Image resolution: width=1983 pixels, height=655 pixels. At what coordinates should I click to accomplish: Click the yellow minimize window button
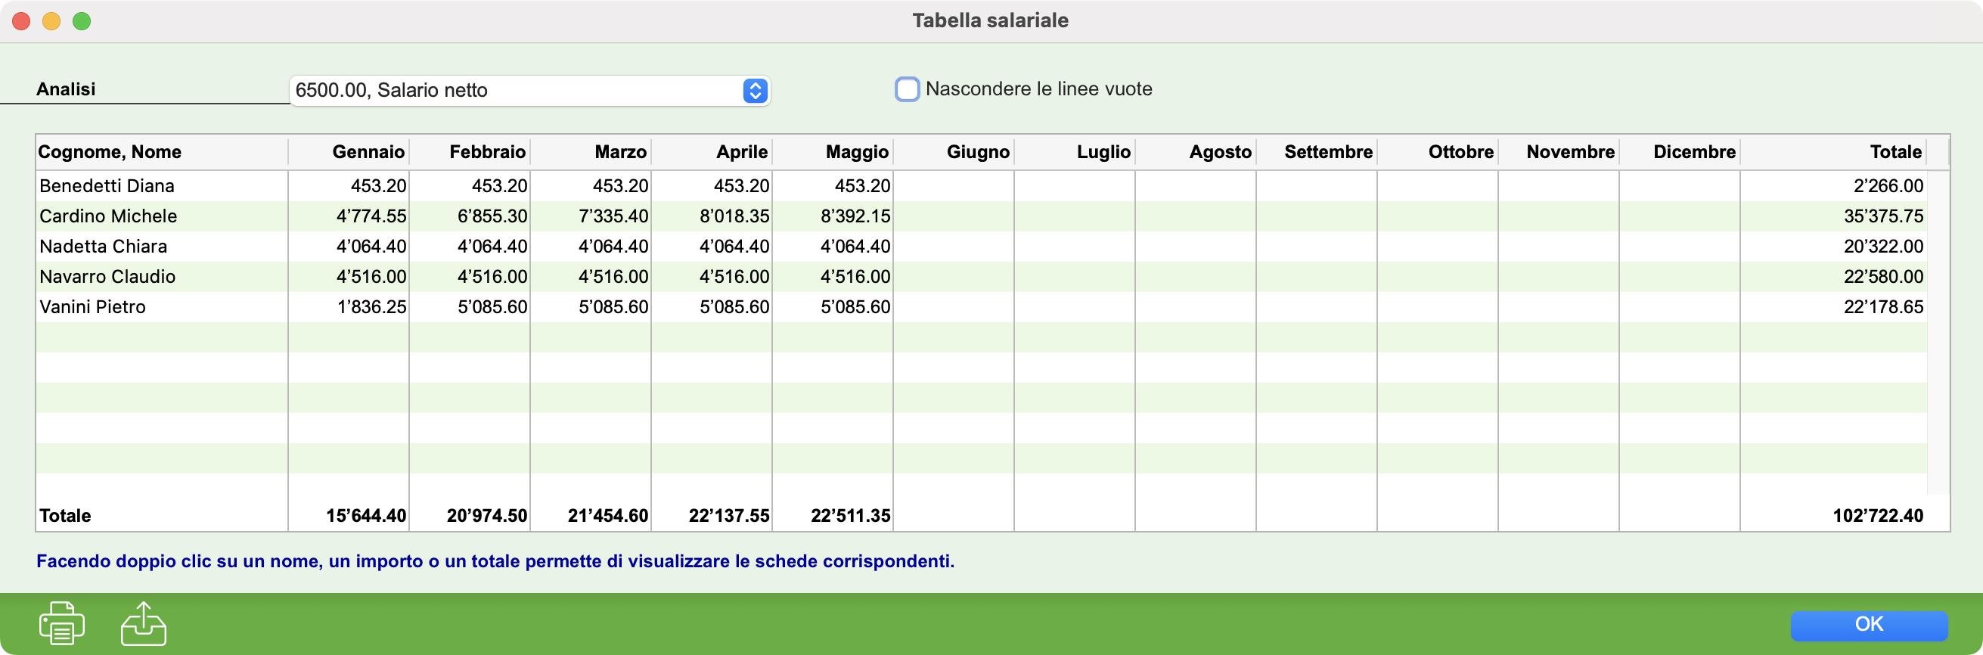(51, 20)
